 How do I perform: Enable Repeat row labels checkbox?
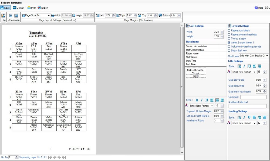click(x=229, y=31)
